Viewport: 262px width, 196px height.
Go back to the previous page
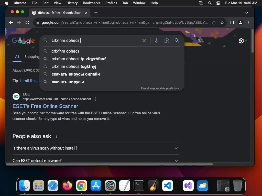pos(11,22)
